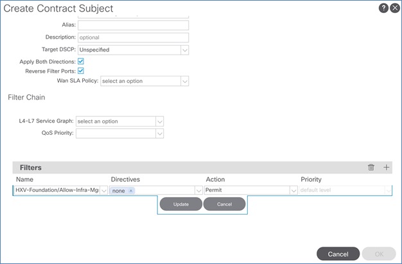The image size is (402, 264).
Task: Uncheck Reverse Filter Ports
Action: click(81, 71)
